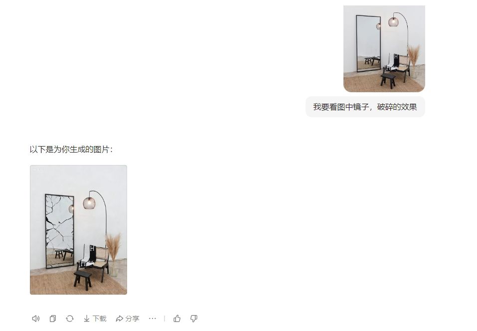Click the chair with H blanket in uploaded photo
The image size is (477, 331).
[x=396, y=67]
